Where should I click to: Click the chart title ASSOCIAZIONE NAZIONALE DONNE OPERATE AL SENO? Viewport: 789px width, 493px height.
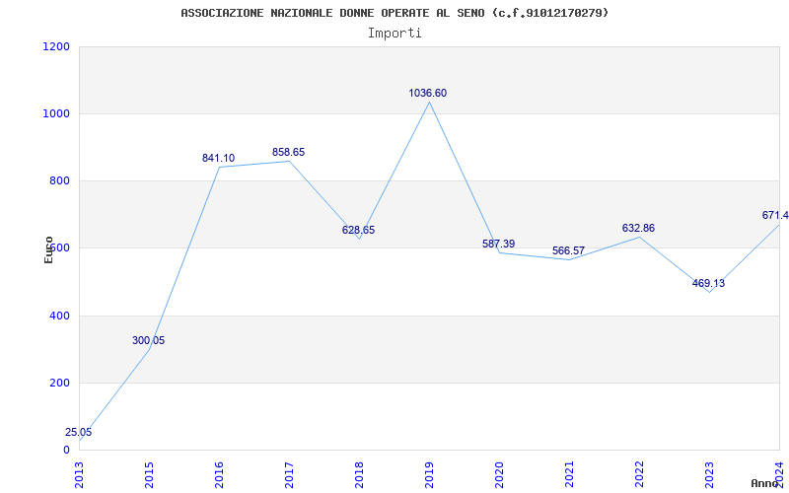click(394, 13)
